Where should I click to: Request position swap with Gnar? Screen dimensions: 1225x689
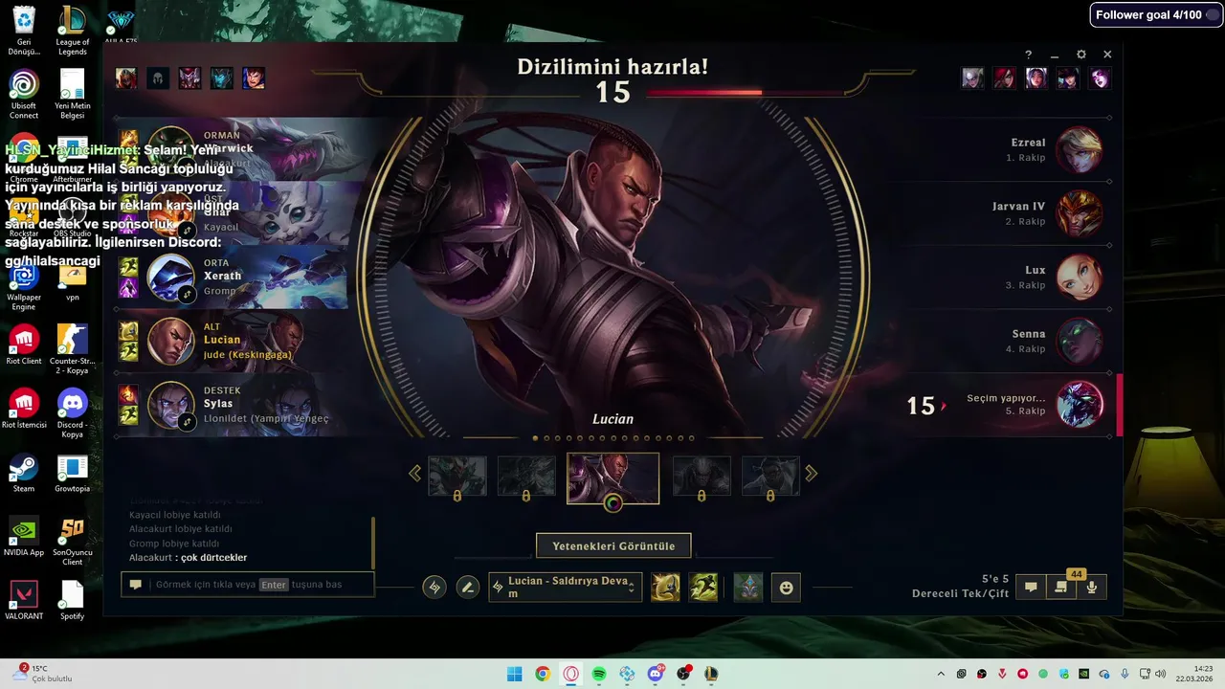point(189,231)
